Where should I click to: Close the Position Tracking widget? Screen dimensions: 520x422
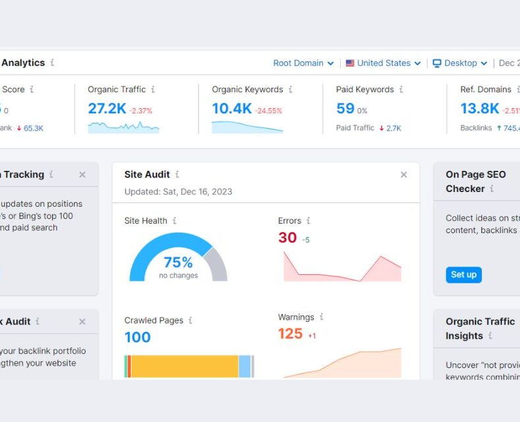point(82,175)
